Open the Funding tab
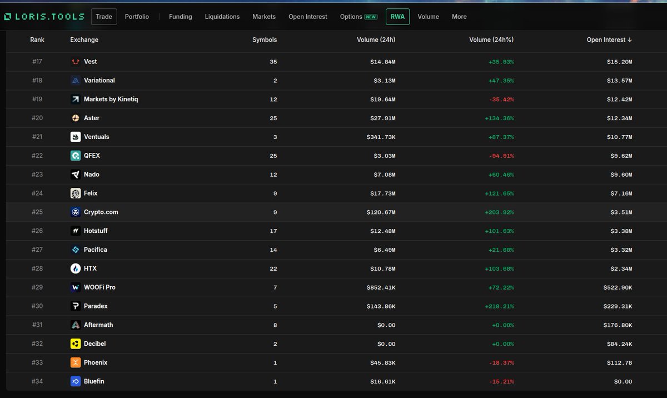 (181, 17)
